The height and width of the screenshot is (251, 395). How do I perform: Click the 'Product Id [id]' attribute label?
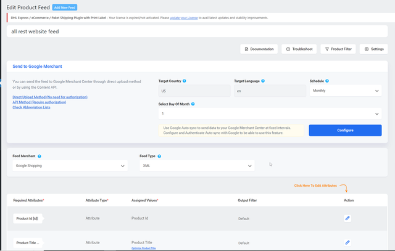(27, 218)
